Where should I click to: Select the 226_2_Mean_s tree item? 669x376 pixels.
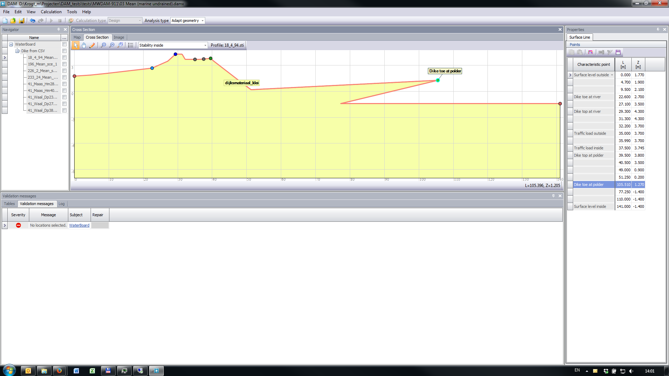[x=43, y=71]
